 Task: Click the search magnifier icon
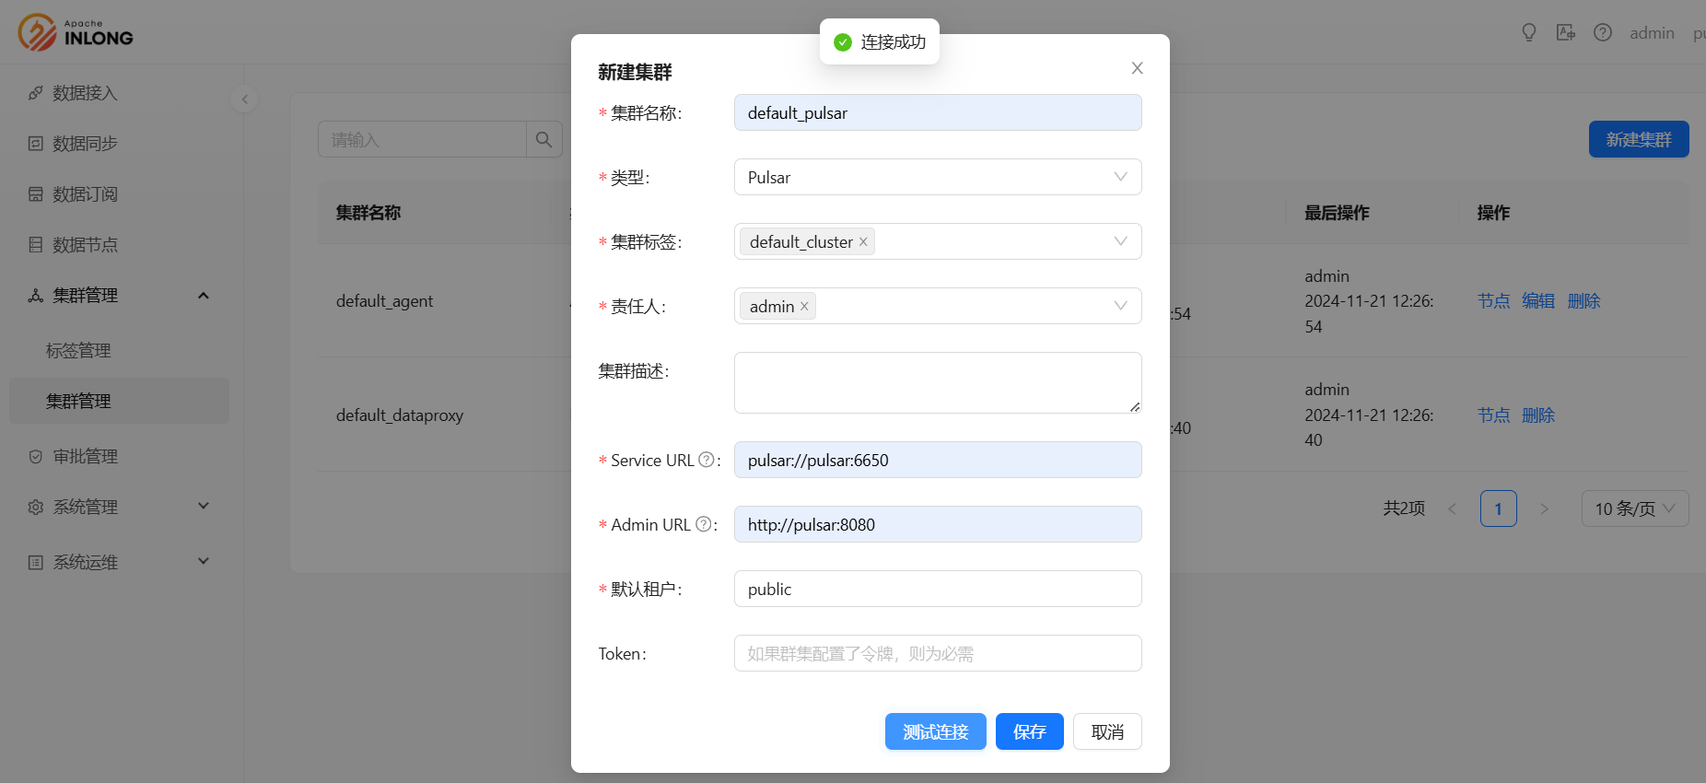point(543,140)
